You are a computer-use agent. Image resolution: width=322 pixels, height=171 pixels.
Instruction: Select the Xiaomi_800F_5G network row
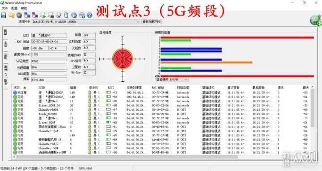tap(162, 105)
